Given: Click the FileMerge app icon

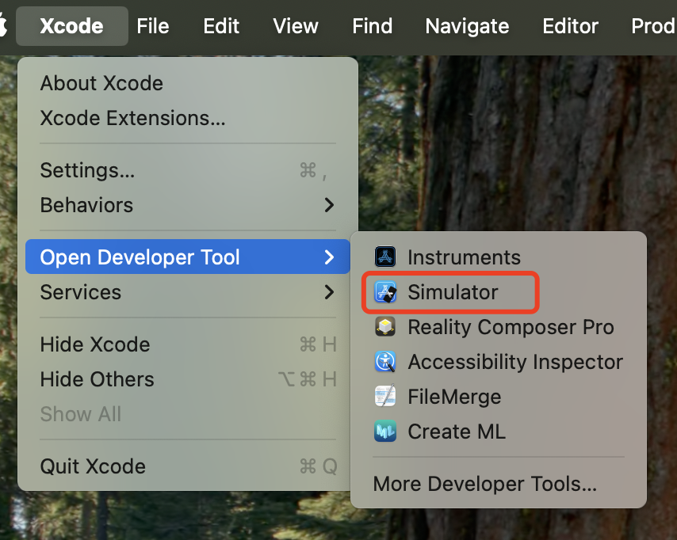Looking at the screenshot, I should (x=385, y=397).
